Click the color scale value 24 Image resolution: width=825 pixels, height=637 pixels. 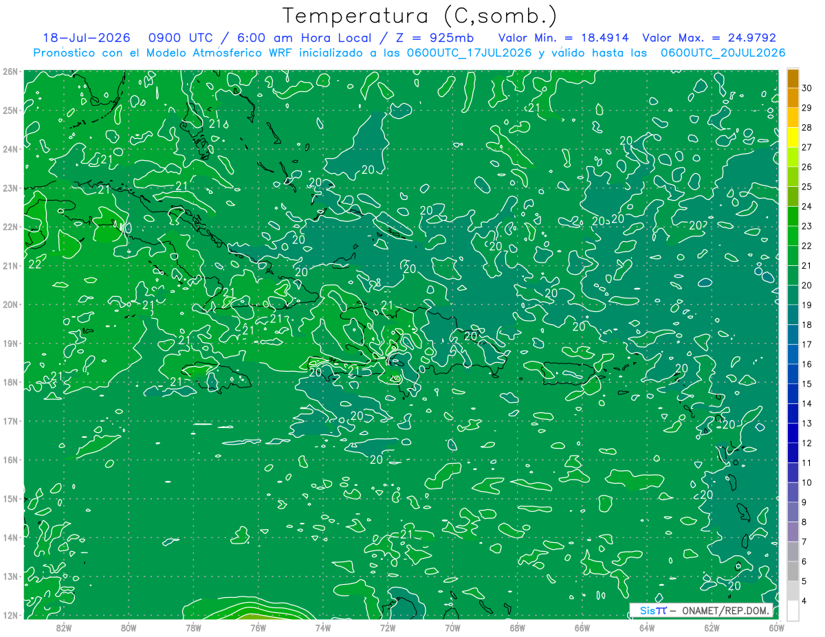click(x=807, y=206)
